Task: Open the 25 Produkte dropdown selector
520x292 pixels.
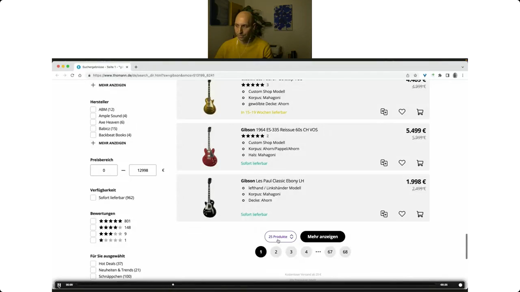Action: (x=280, y=236)
